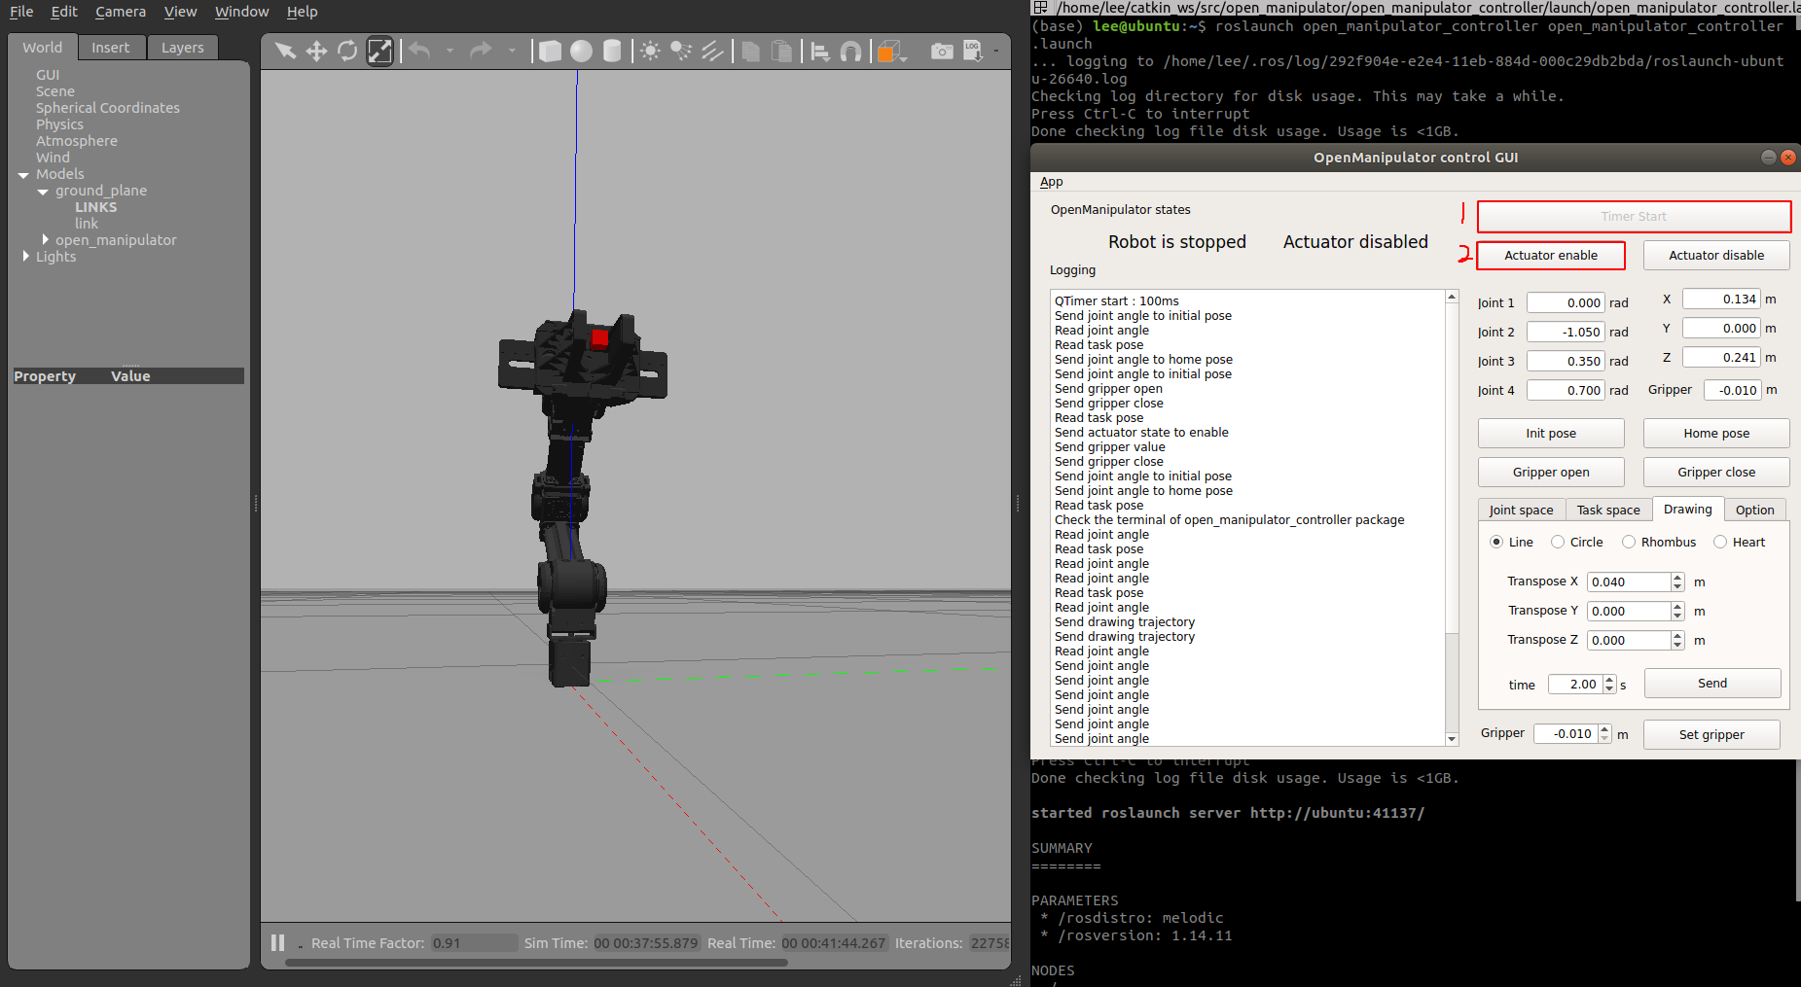This screenshot has height=987, width=1801.
Task: Switch to the Layers tab
Action: [x=183, y=48]
